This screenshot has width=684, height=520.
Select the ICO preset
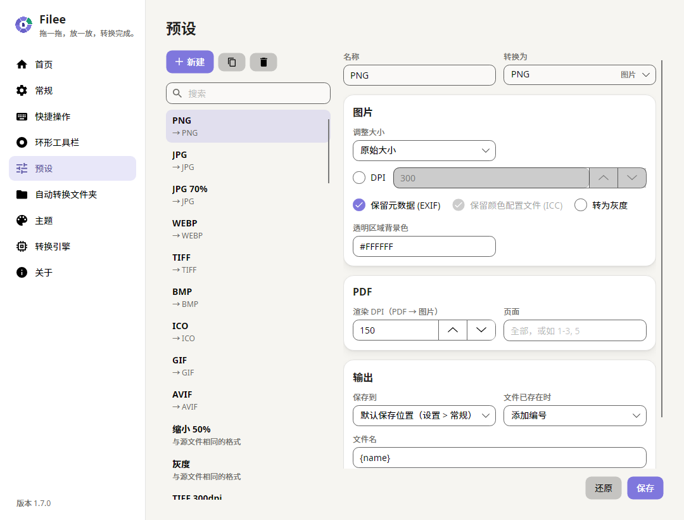click(x=248, y=332)
